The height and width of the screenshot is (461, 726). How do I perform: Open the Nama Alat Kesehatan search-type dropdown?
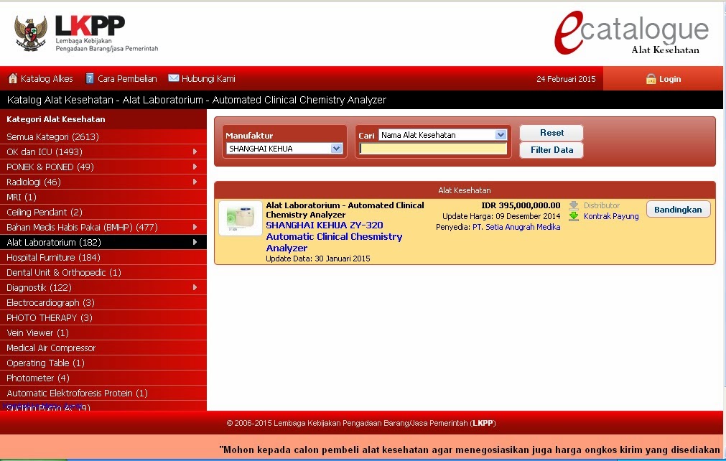[x=442, y=135]
